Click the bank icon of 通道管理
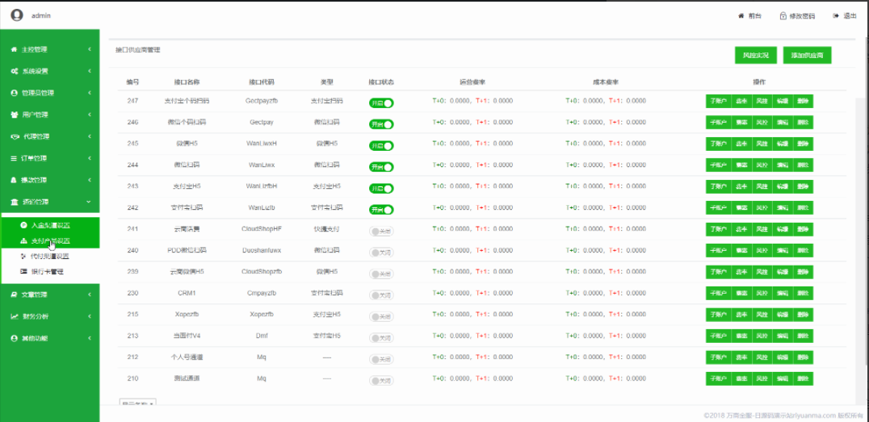869x422 pixels. (x=15, y=203)
